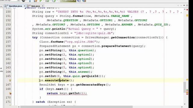Screen dimensions: 193x108
Task: Jump to the yellow warning mark near top of the error stripe
Action: click(187, 15)
